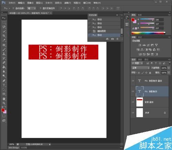Select the Pen tool
This screenshot has width=172, height=150.
pos(4,80)
